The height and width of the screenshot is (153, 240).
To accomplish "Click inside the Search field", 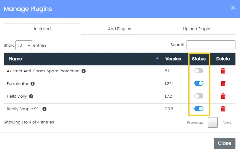I will (211, 45).
